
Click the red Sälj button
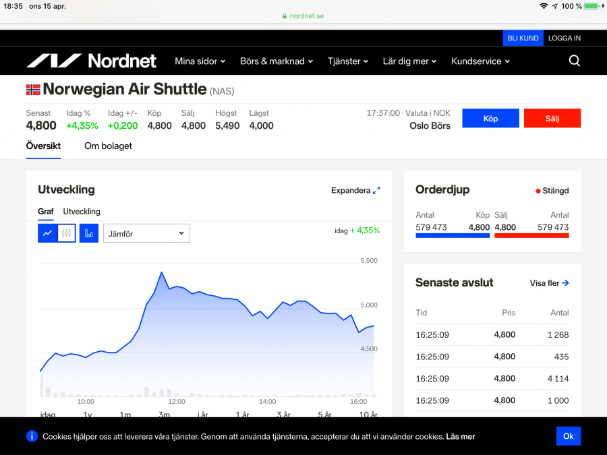552,119
